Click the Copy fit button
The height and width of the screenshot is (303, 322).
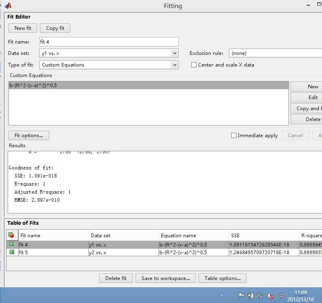(55, 28)
